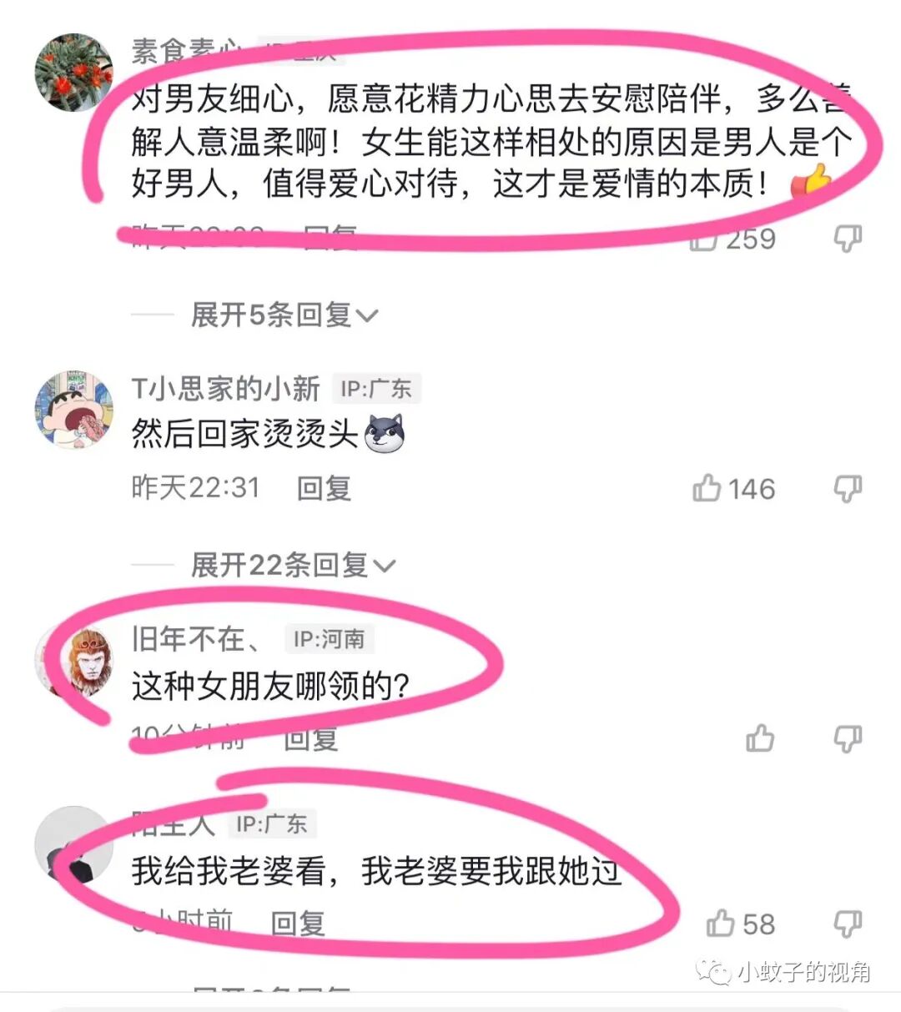Like the 这种女朋友哪领的 comment
Viewport: 901px width, 1012px height.
point(760,738)
